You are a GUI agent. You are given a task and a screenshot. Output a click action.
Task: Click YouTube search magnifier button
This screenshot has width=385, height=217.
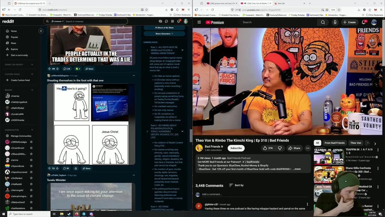point(323,22)
